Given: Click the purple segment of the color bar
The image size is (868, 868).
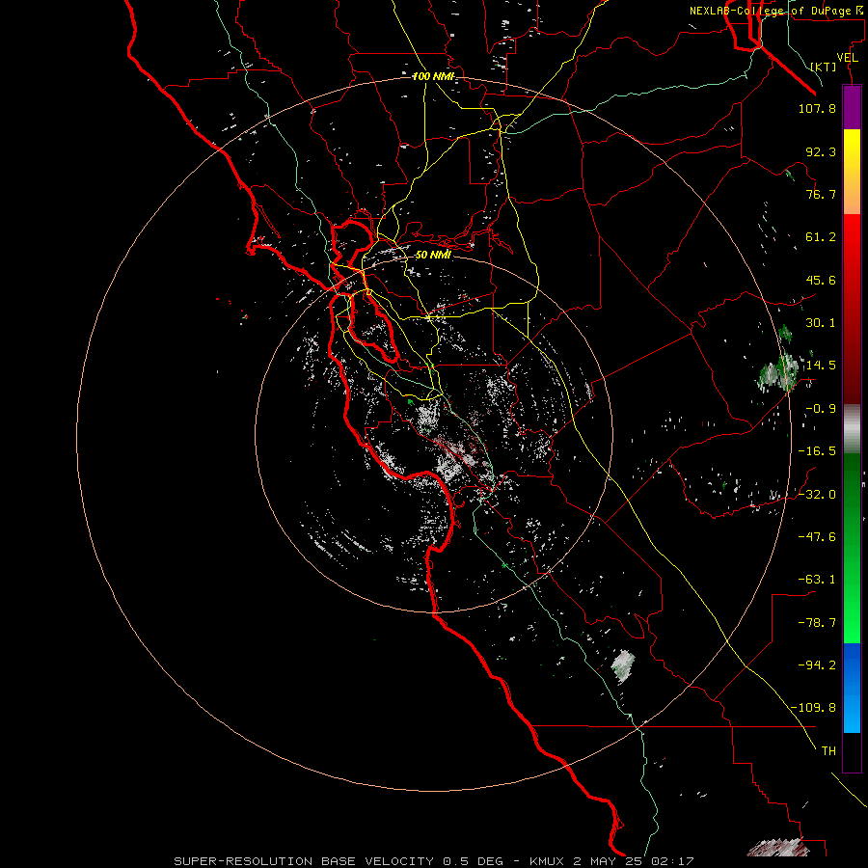Looking at the screenshot, I should pyautogui.click(x=852, y=107).
